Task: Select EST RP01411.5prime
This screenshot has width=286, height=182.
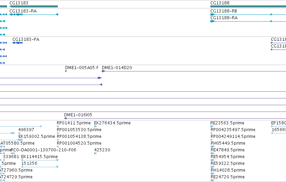Action: 74,123
